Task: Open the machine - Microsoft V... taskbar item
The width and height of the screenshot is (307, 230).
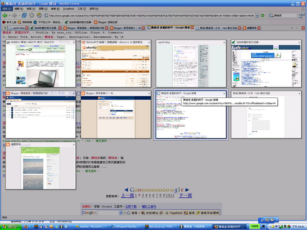Action: coord(91,227)
